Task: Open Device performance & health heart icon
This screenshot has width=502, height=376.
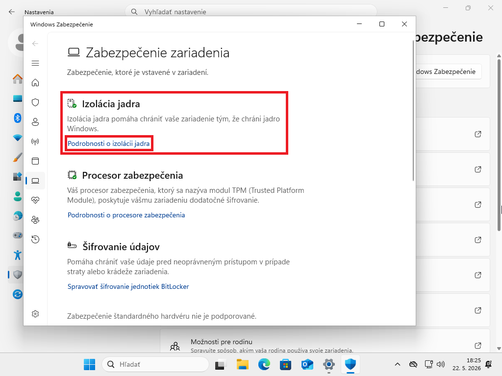Action: click(35, 200)
